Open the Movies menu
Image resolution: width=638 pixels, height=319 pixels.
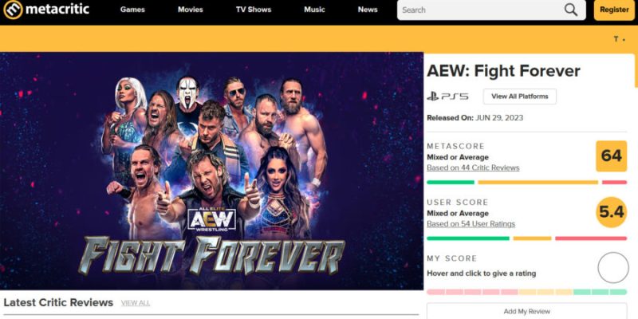pyautogui.click(x=191, y=10)
